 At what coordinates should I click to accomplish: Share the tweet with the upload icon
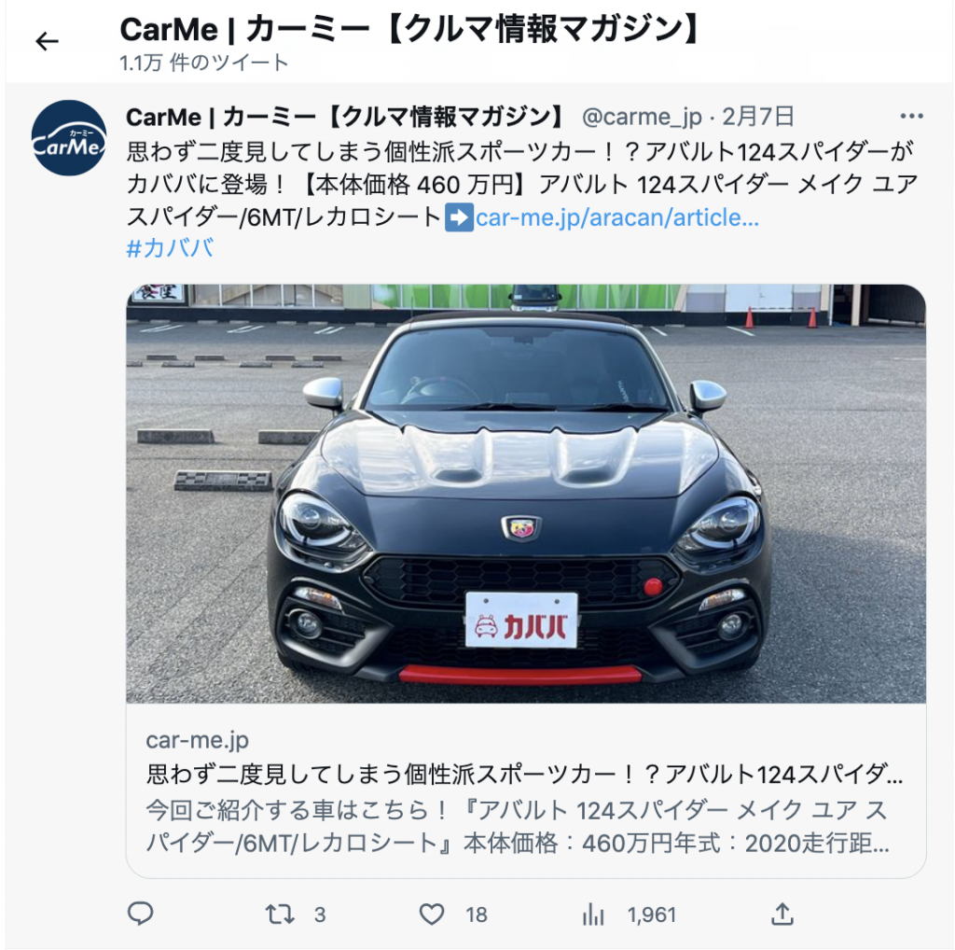click(782, 914)
